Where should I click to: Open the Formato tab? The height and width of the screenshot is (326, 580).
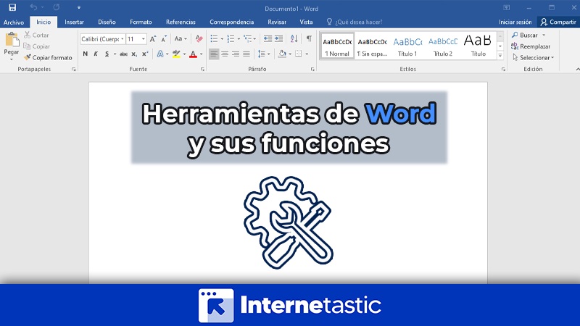(x=141, y=22)
